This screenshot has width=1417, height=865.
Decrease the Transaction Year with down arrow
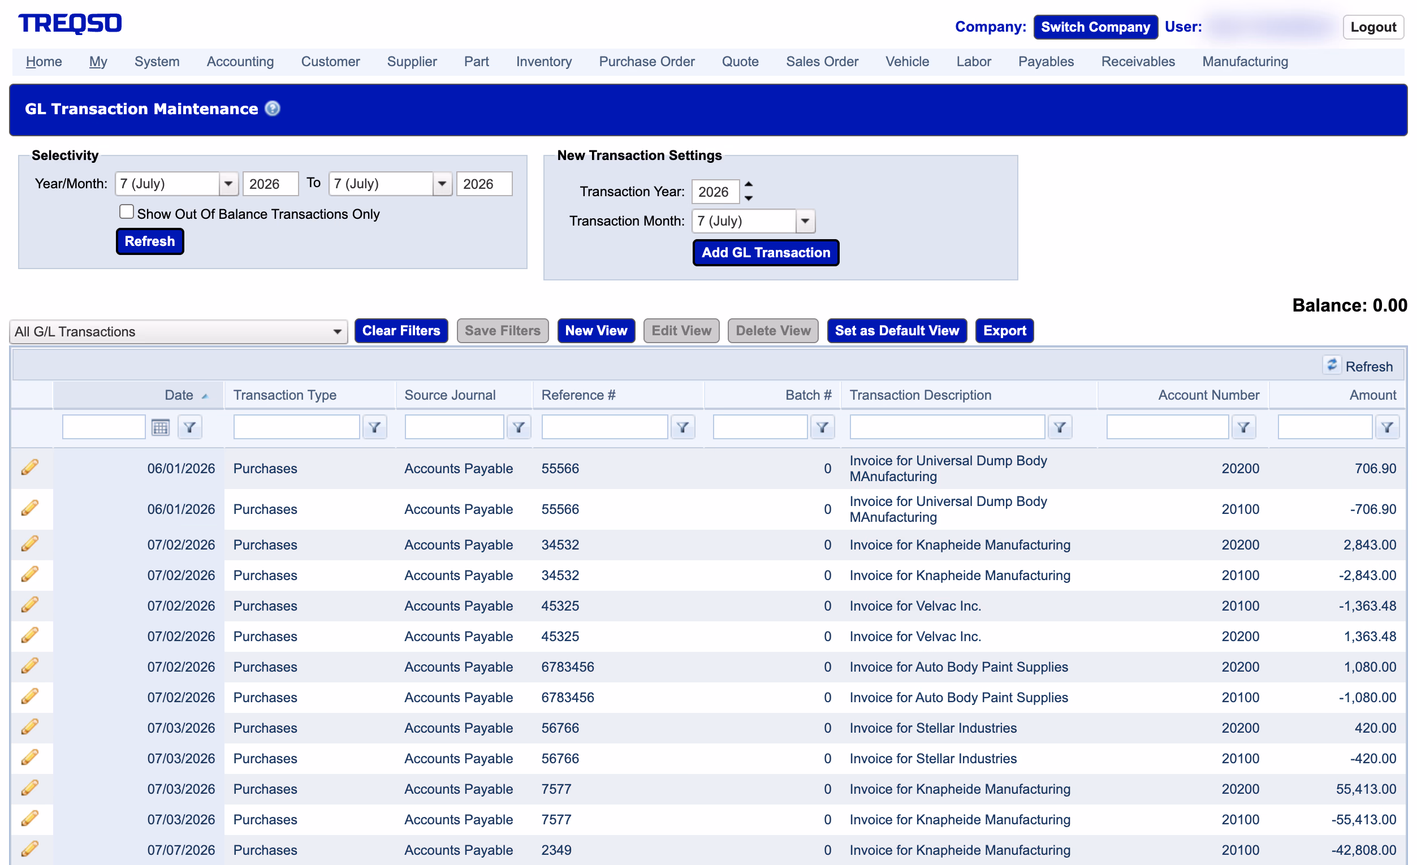(x=749, y=198)
